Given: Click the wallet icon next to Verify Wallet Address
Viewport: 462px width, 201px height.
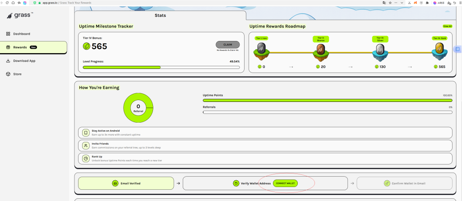Looking at the screenshot, I should click(236, 183).
